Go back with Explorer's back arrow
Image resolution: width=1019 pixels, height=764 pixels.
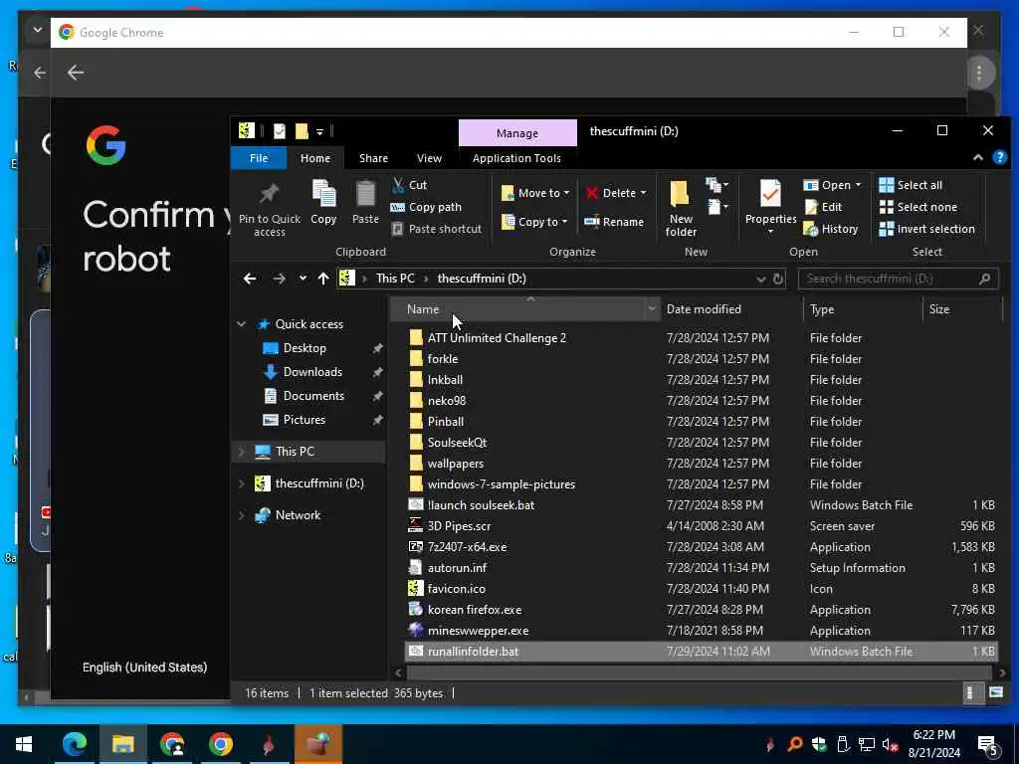(x=250, y=279)
